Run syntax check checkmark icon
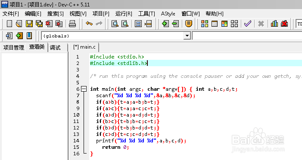Viewport: 302px width, 160px height. (x=247, y=24)
